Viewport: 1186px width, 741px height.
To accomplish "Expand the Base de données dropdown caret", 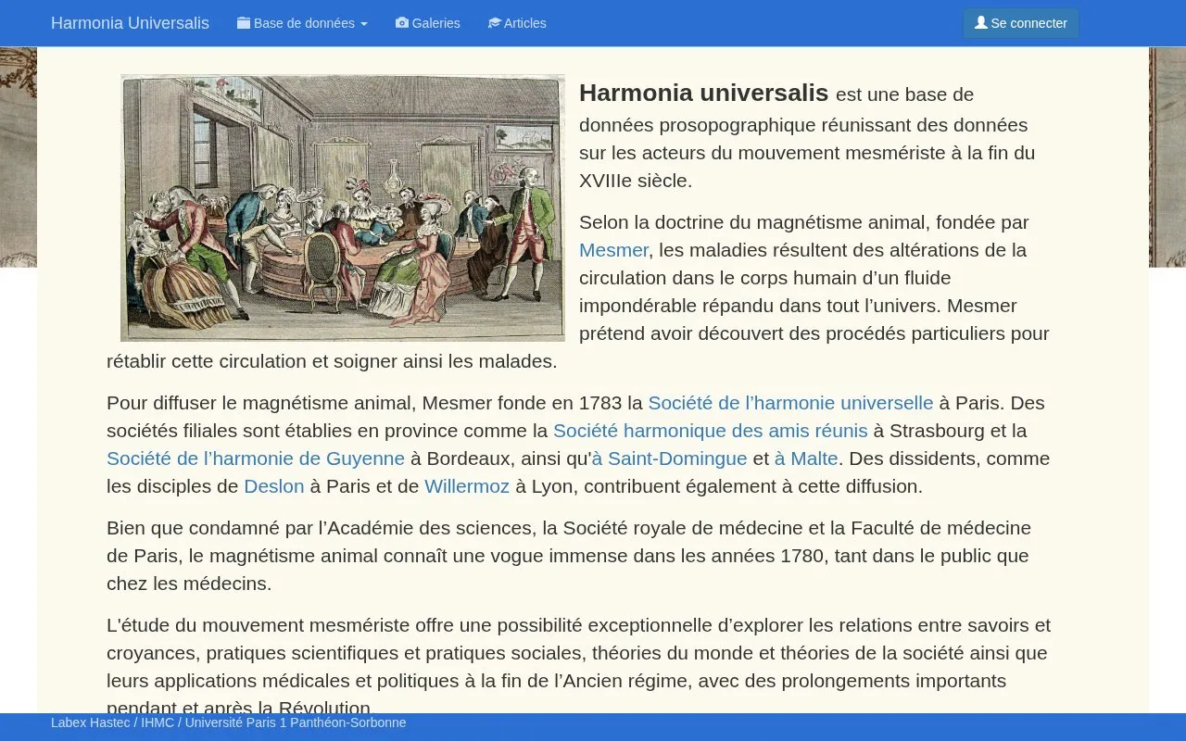I will pos(364,24).
